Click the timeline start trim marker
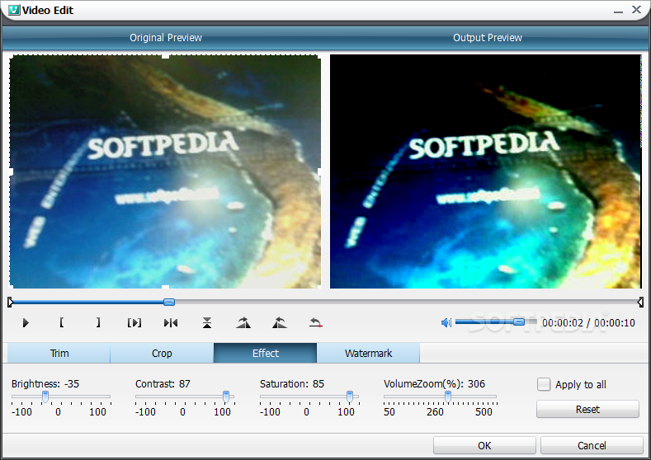 click(11, 302)
